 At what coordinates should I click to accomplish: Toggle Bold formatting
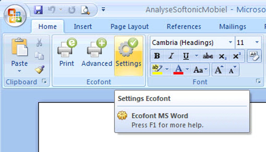coord(157,56)
